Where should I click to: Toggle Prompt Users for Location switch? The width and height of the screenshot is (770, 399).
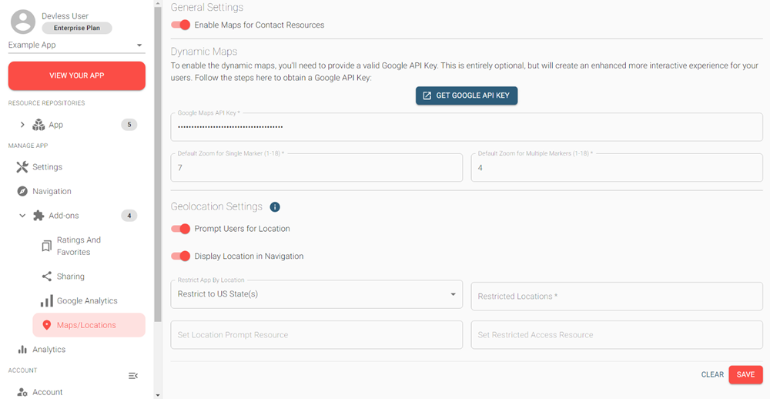point(180,229)
